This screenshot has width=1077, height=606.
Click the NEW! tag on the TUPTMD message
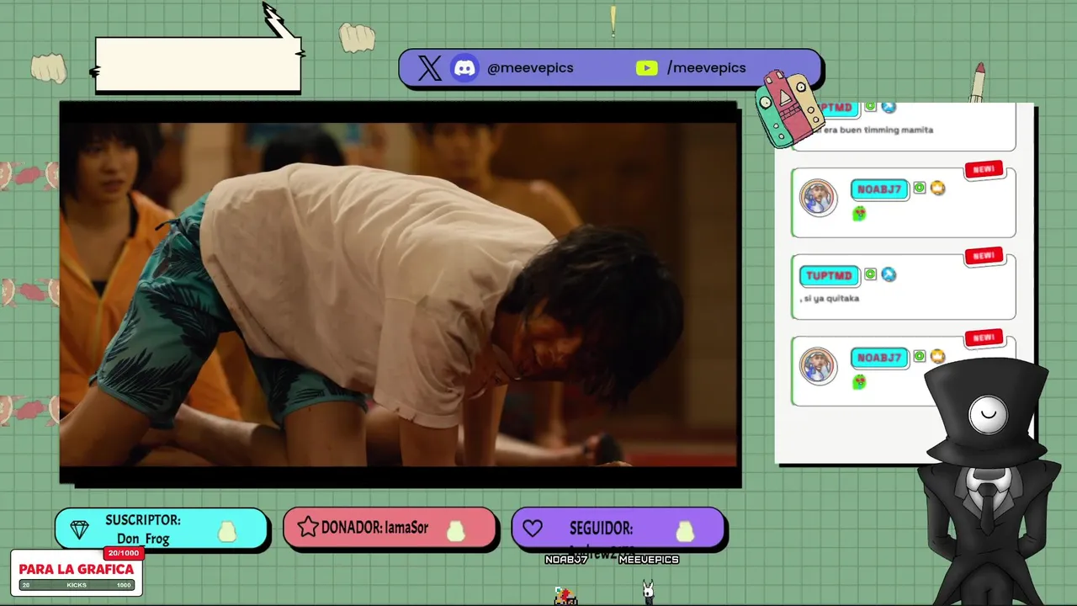(984, 255)
